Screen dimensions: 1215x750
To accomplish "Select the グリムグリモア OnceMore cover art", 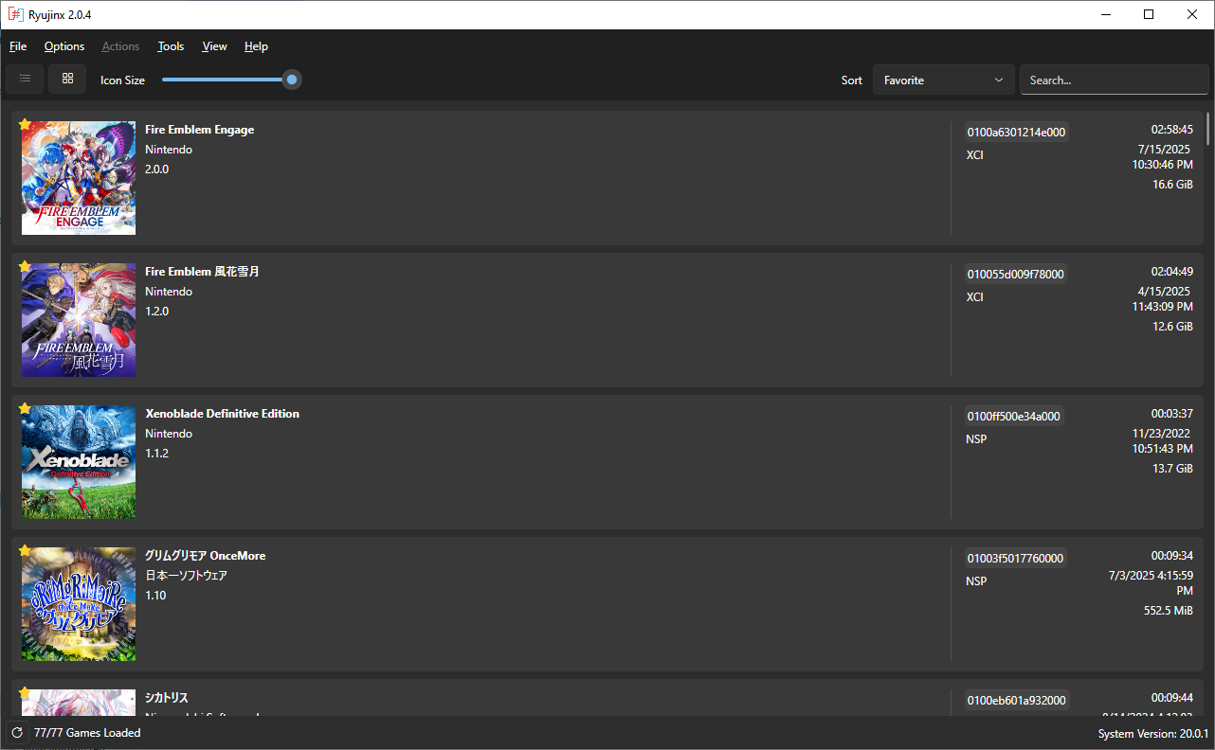I will point(79,604).
